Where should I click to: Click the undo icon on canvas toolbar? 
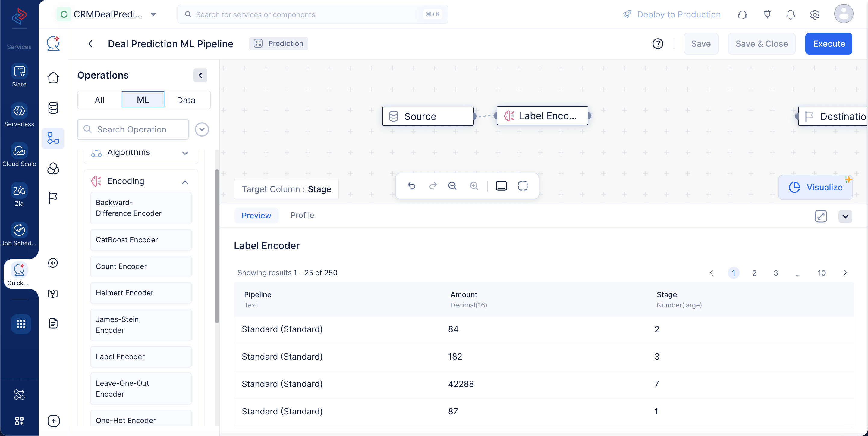411,186
